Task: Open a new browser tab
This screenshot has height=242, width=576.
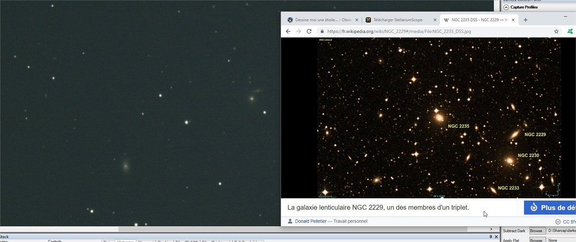Action: click(x=525, y=20)
